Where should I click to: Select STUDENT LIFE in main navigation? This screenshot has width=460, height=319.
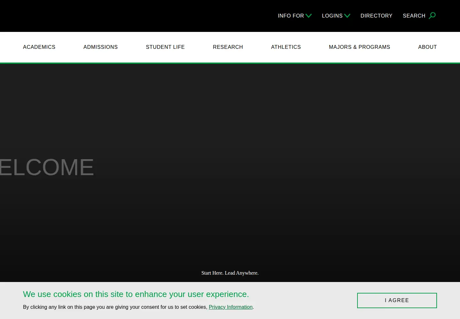pyautogui.click(x=165, y=47)
